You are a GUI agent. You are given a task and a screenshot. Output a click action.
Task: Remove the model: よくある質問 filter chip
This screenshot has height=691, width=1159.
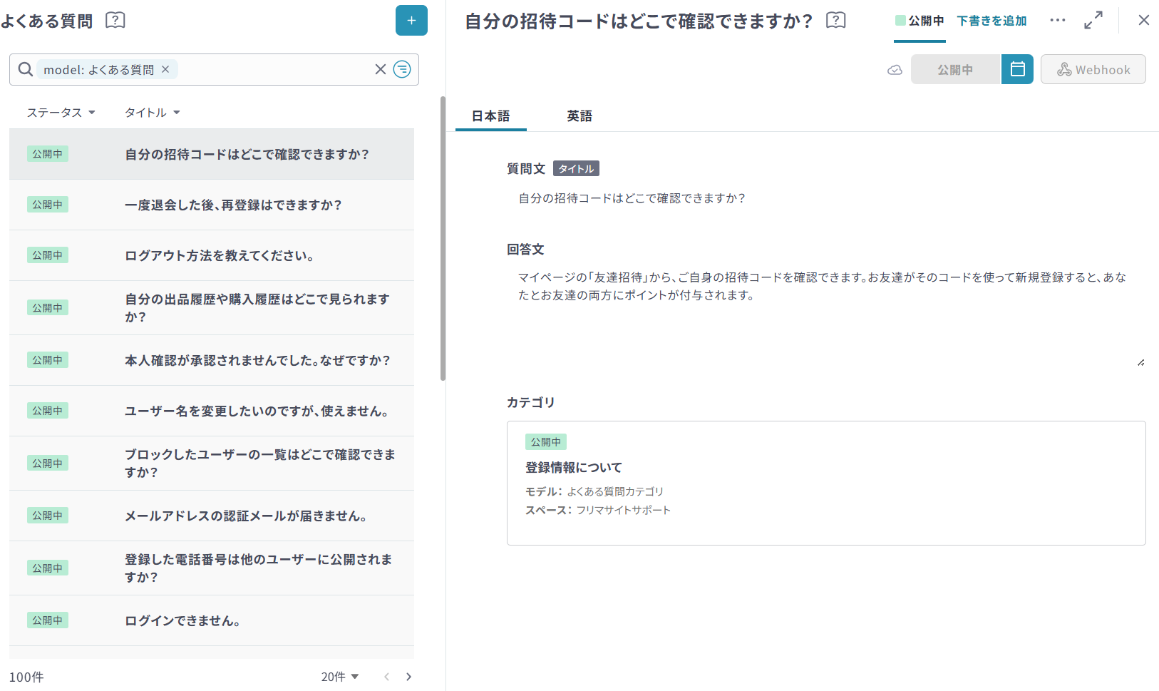click(165, 69)
